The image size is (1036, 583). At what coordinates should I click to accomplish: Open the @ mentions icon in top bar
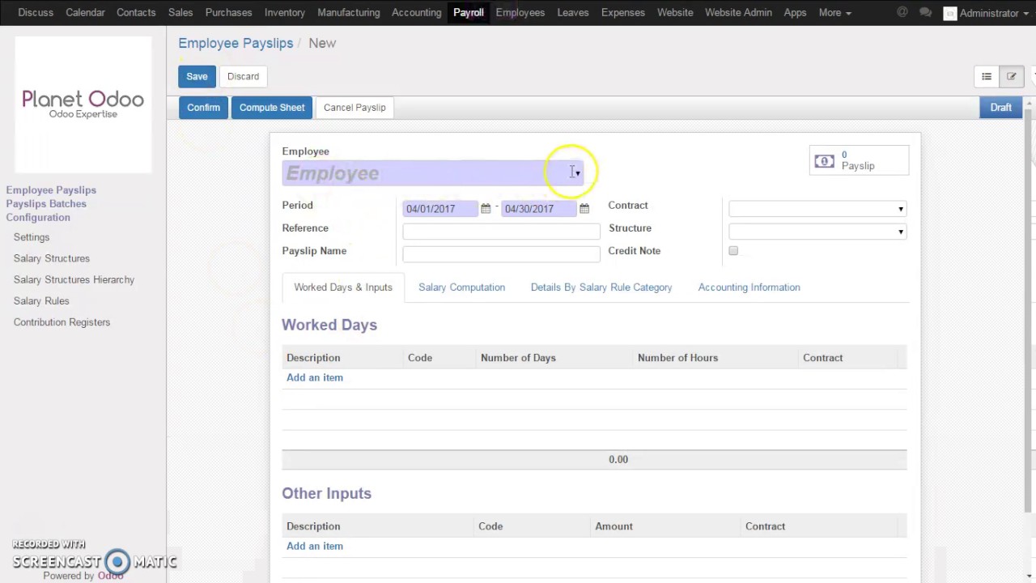point(902,13)
